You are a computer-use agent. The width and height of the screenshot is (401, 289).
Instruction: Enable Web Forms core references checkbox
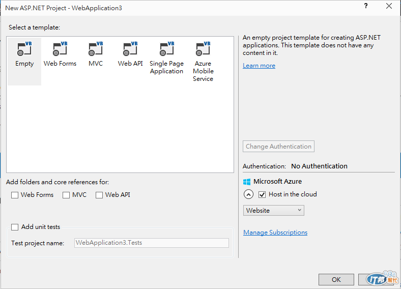15,195
